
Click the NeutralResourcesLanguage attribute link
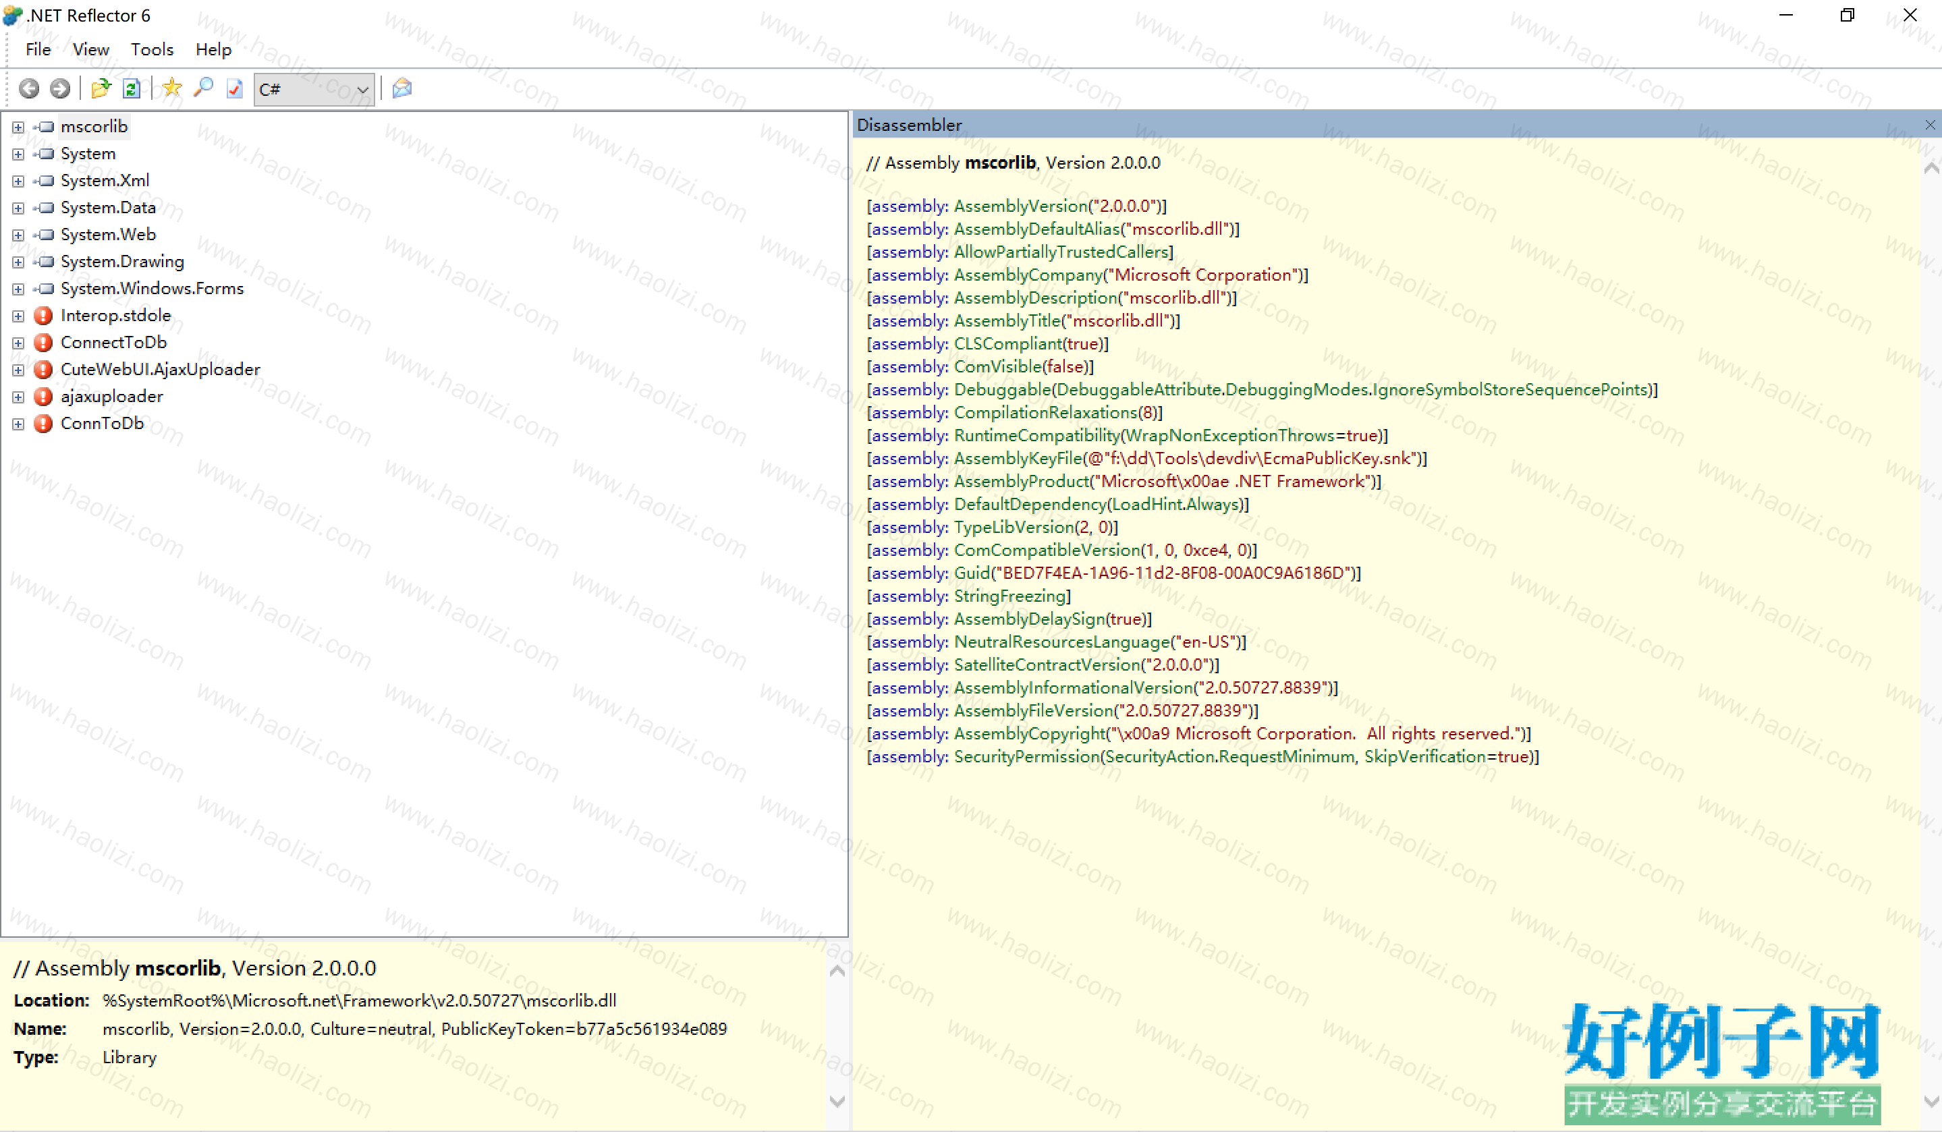1062,642
